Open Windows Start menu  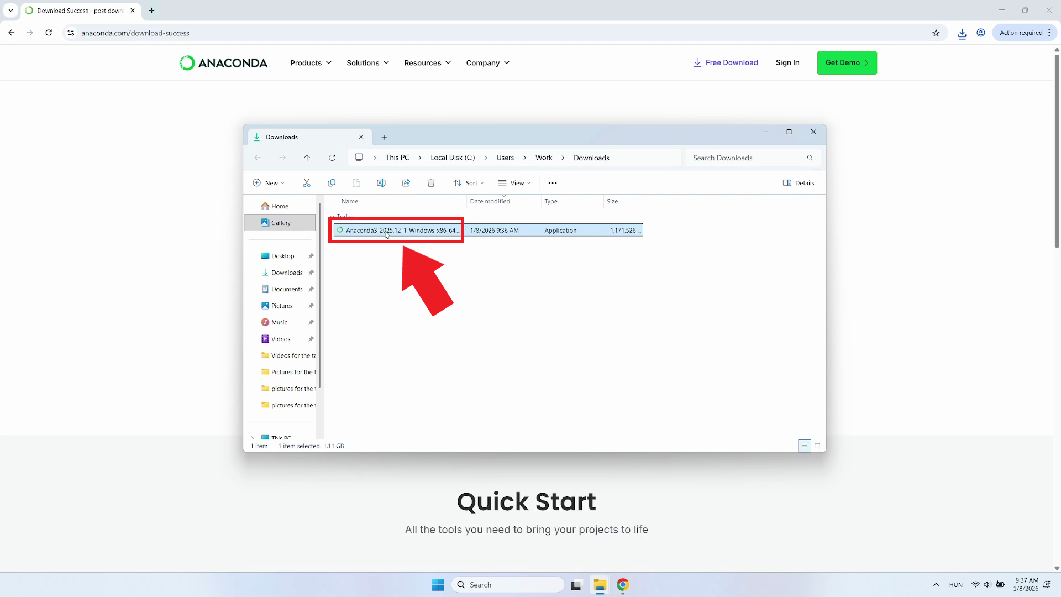pos(438,585)
